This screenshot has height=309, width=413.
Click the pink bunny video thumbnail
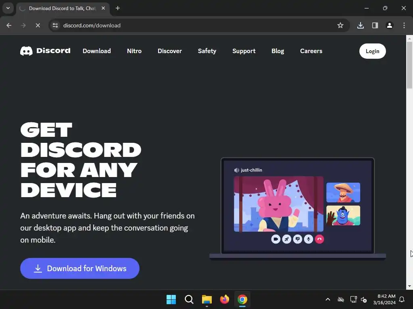278,204
